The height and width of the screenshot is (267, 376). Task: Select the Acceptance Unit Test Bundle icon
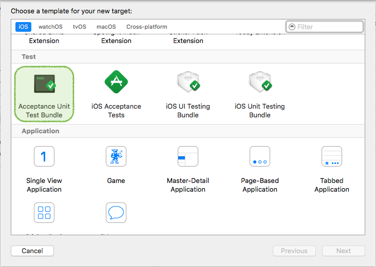pos(45,84)
